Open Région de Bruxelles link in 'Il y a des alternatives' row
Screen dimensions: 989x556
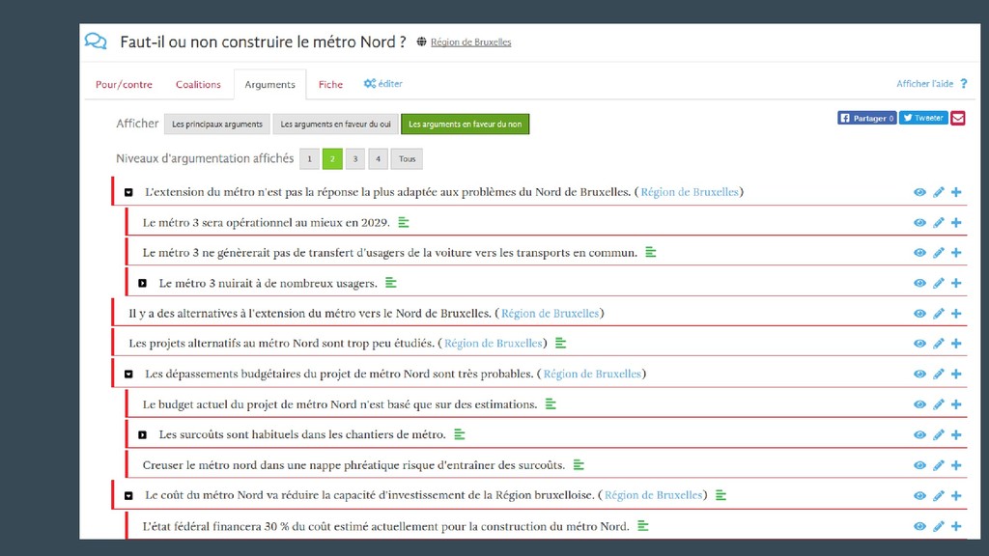tap(550, 314)
